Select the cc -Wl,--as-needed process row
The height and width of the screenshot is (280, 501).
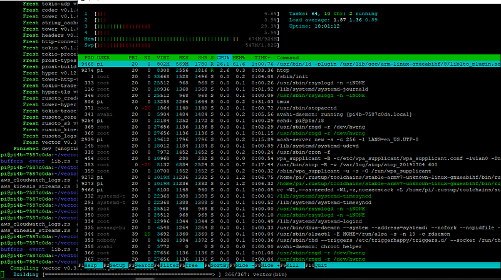pos(289,190)
